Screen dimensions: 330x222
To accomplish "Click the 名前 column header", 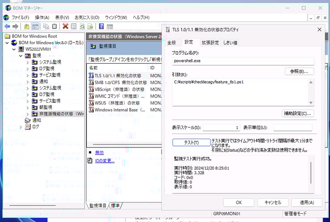I will [x=117, y=68].
